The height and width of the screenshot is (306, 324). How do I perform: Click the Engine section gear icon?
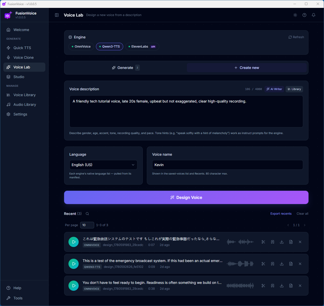[70, 37]
